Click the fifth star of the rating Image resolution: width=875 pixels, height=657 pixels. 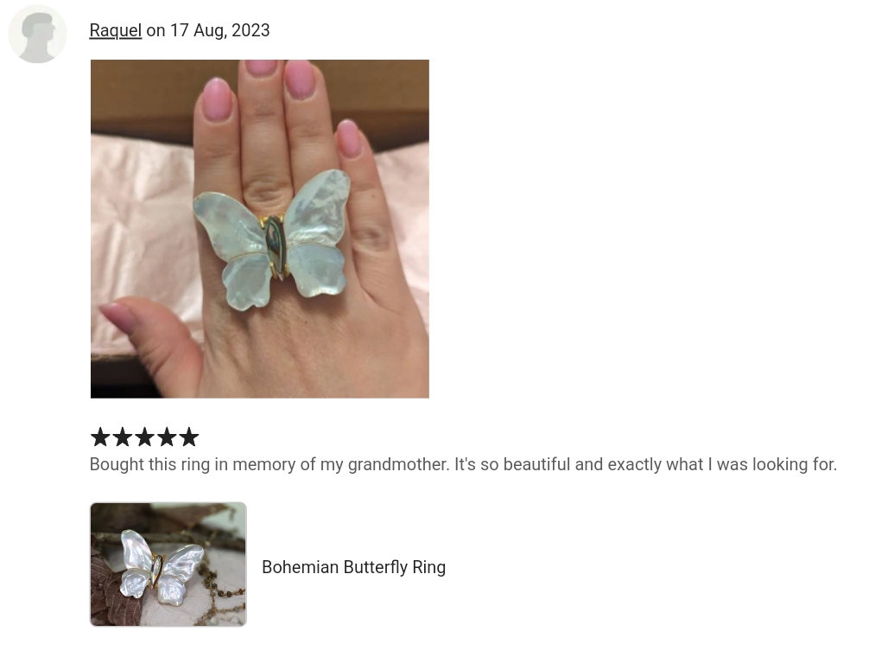[188, 437]
